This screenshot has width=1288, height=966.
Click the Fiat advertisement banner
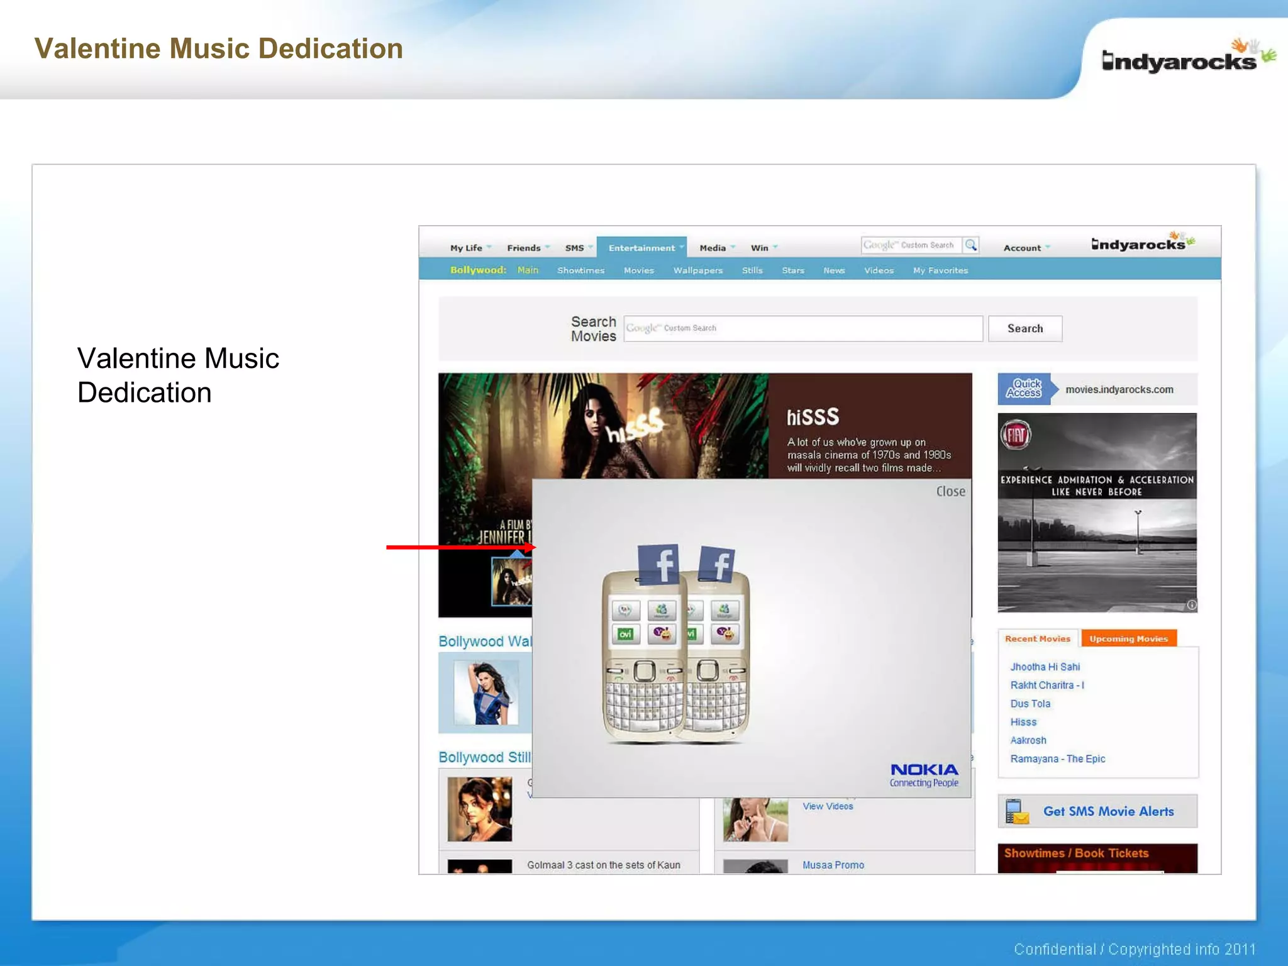[x=1097, y=513]
